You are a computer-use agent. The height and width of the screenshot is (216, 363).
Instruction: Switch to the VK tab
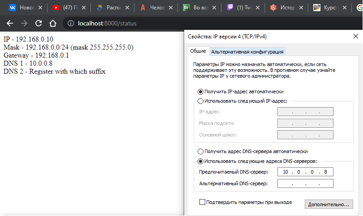[22, 8]
